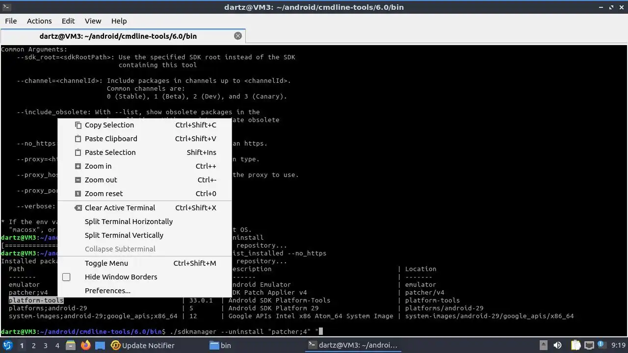Image resolution: width=628 pixels, height=353 pixels.
Task: Switch to workspace 4
Action: (57, 346)
